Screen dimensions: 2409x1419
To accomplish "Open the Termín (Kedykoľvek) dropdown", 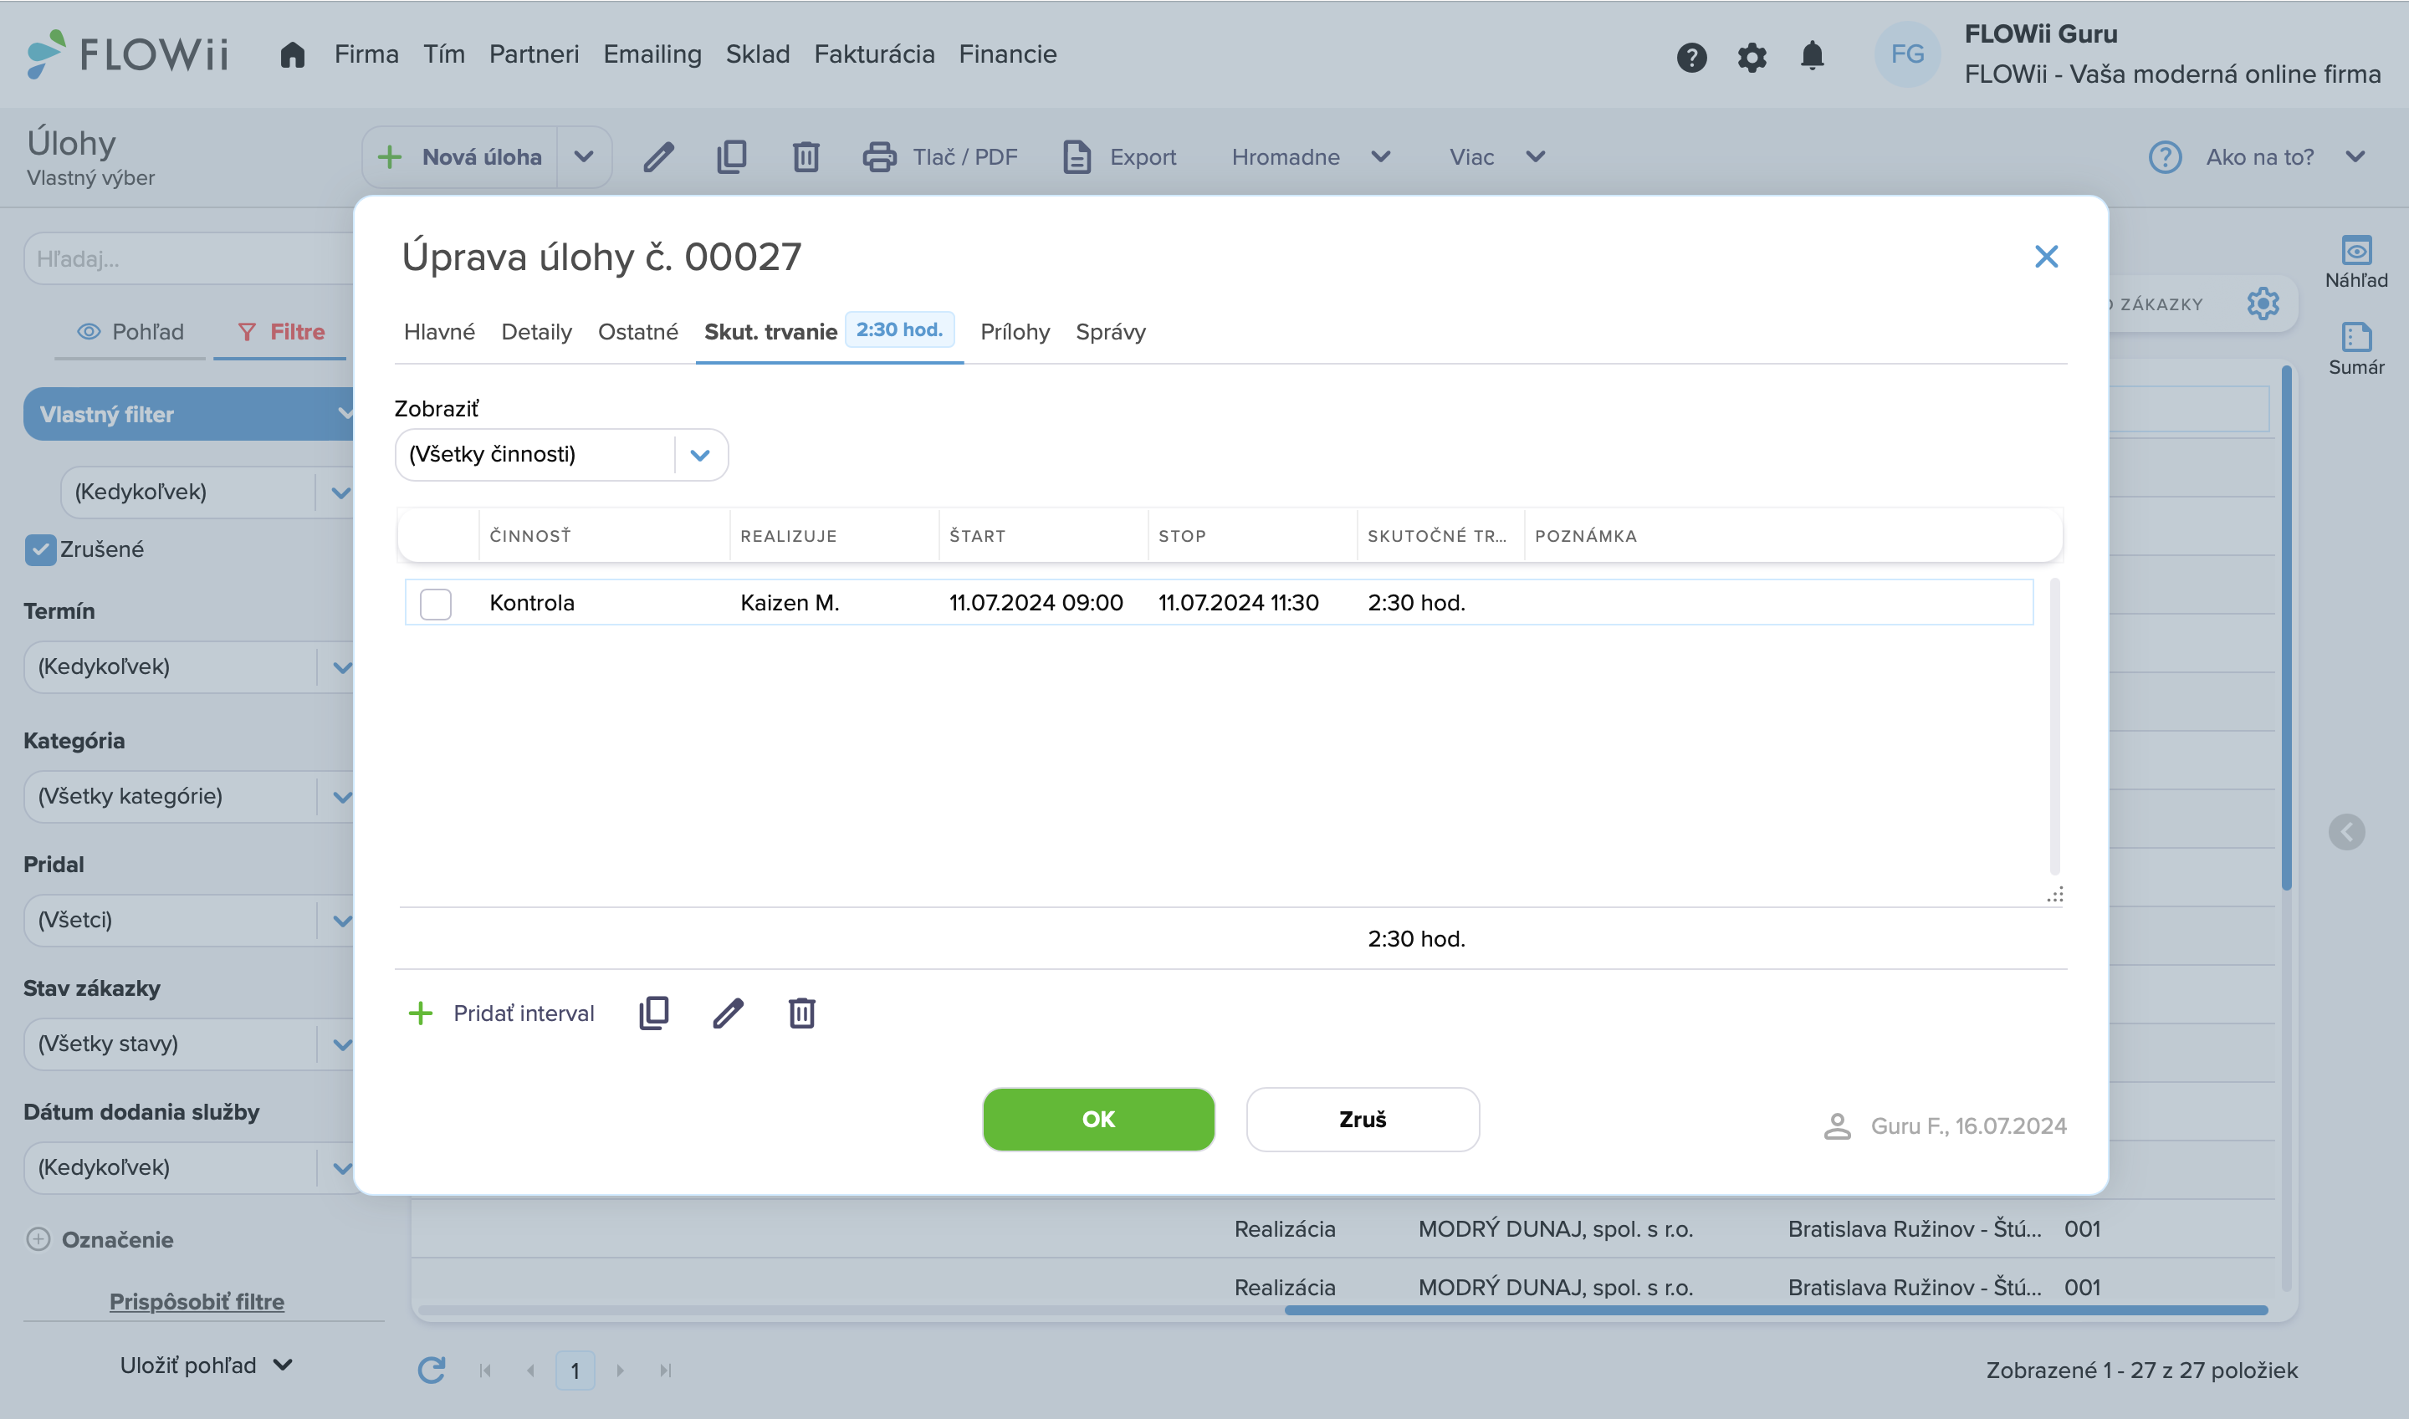I will pyautogui.click(x=189, y=666).
